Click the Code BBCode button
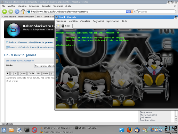Image resolution: width=178 pixels, height=134 pixels. 31,74
